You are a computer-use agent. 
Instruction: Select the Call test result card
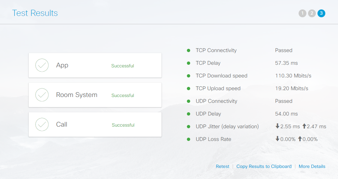(95, 125)
